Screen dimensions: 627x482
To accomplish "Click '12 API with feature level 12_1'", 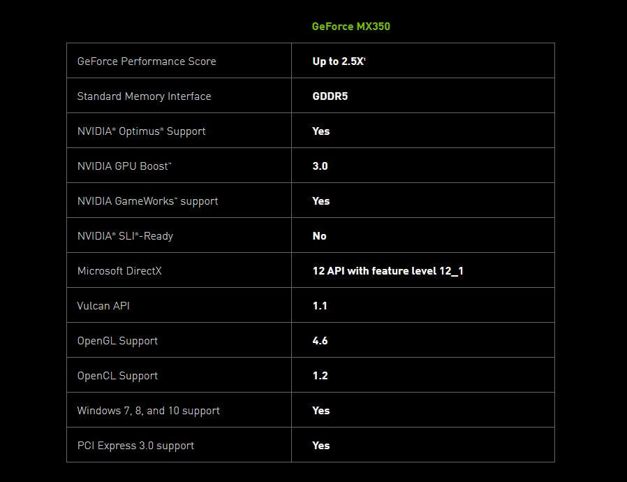I will tap(388, 271).
